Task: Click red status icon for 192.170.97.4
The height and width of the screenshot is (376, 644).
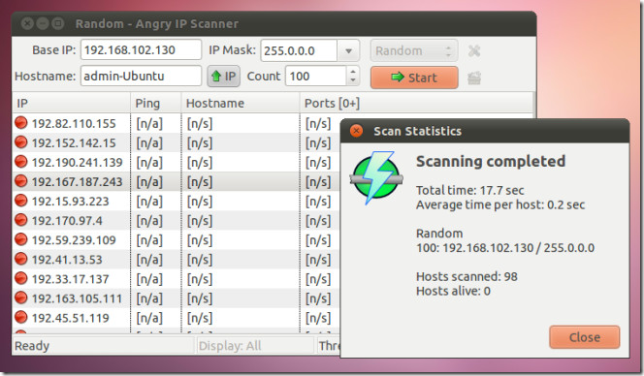Action: click(x=21, y=220)
